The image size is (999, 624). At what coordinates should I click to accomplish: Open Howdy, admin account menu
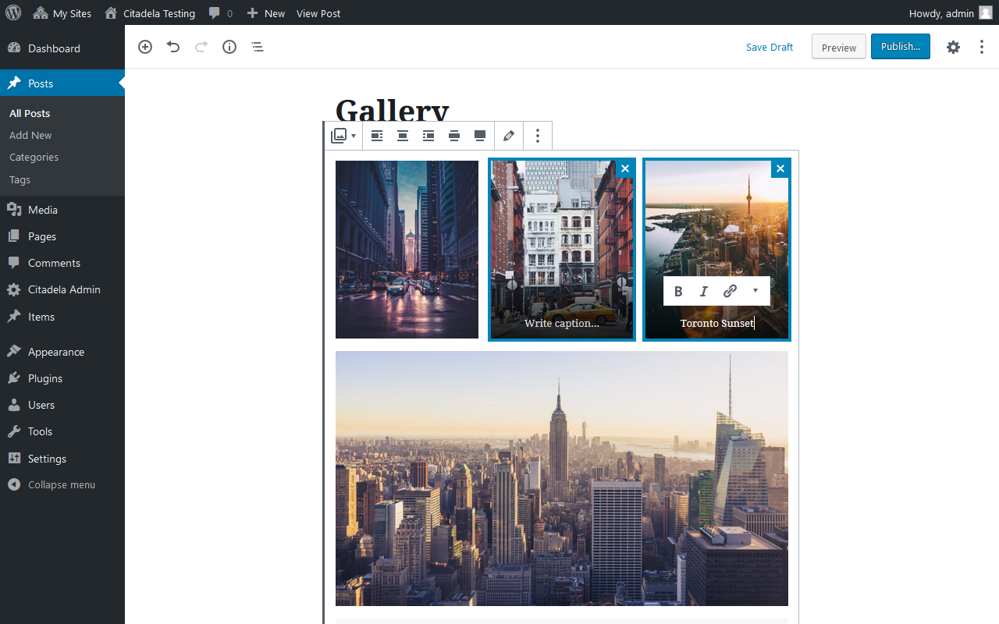pyautogui.click(x=951, y=13)
